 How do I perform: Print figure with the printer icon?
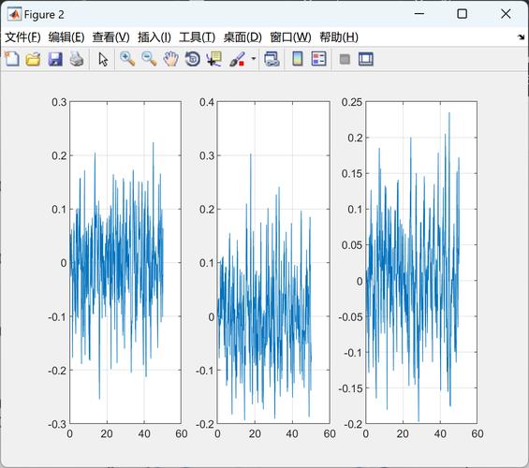click(x=77, y=59)
